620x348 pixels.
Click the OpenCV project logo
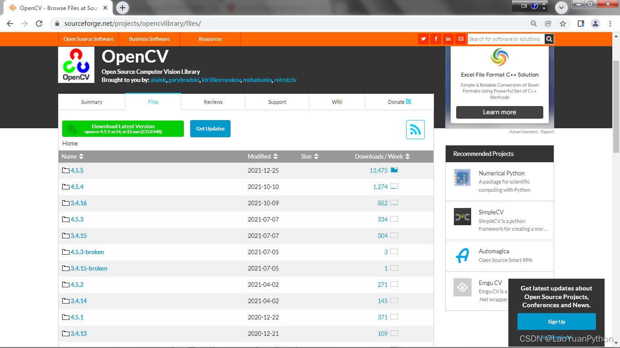pyautogui.click(x=76, y=65)
